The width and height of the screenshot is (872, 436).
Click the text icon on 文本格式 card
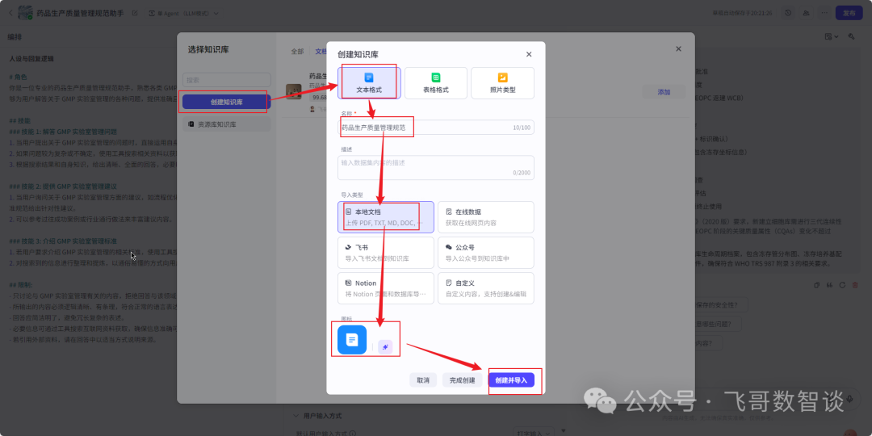tap(369, 78)
